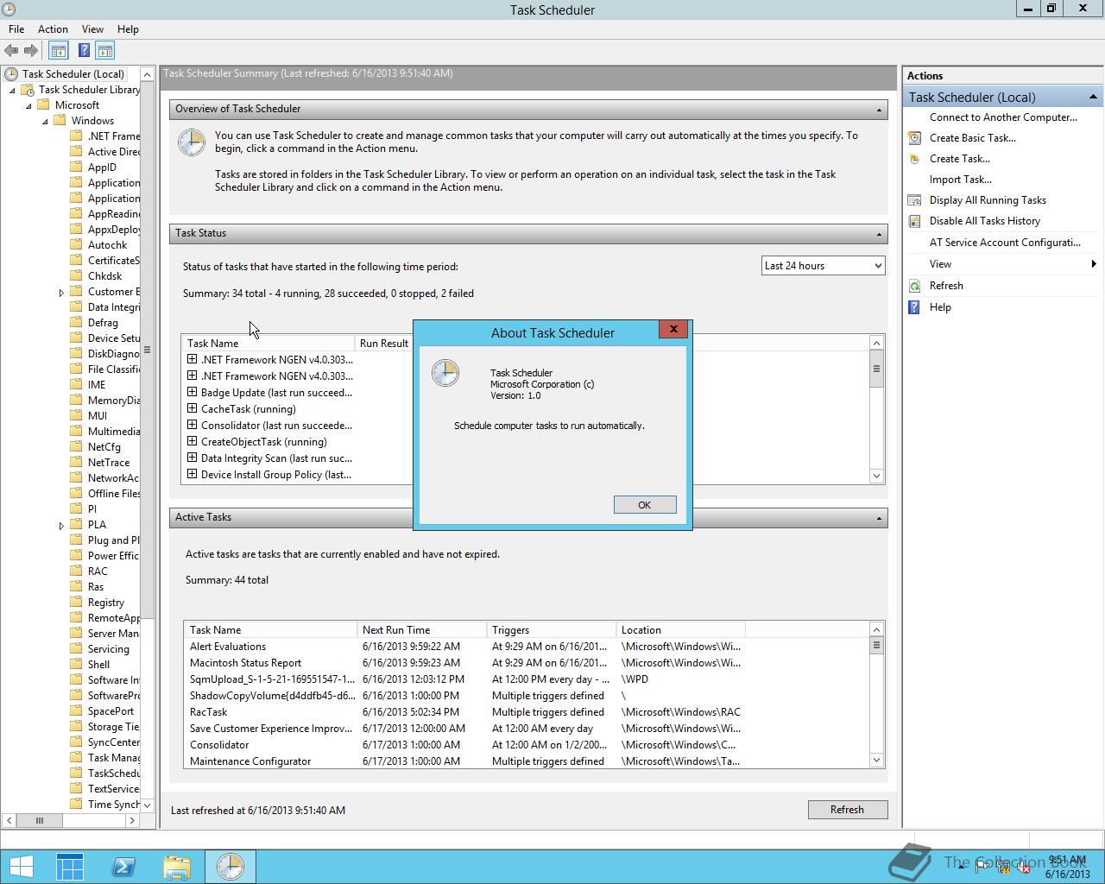1105x884 pixels.
Task: Collapse the Task Scheduler (Local) actions group
Action: pos(1093,97)
